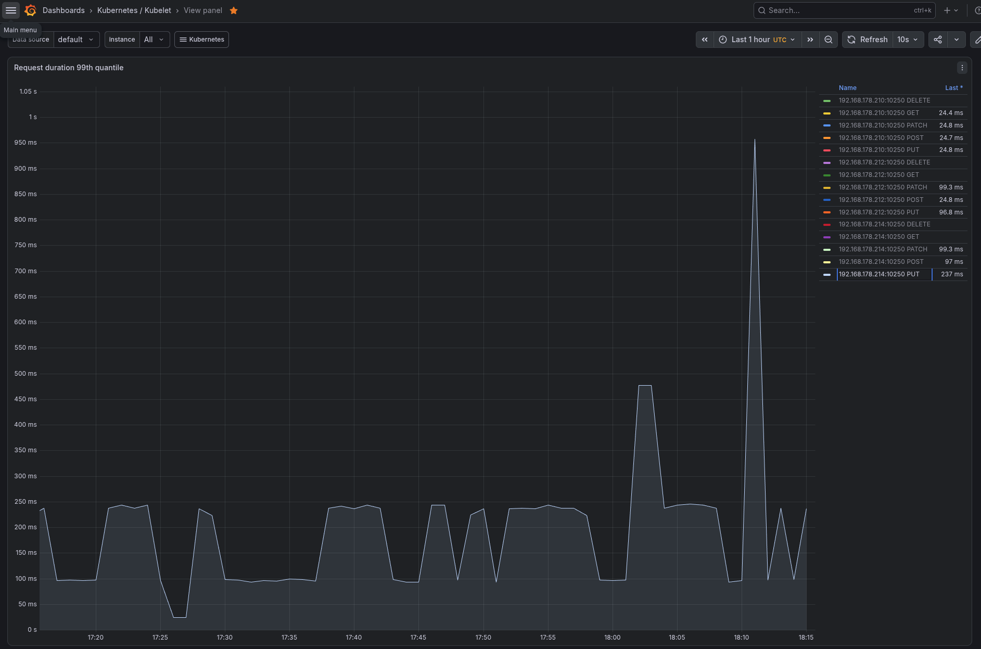Click the Grafana logo icon
The width and height of the screenshot is (981, 649).
[x=31, y=10]
